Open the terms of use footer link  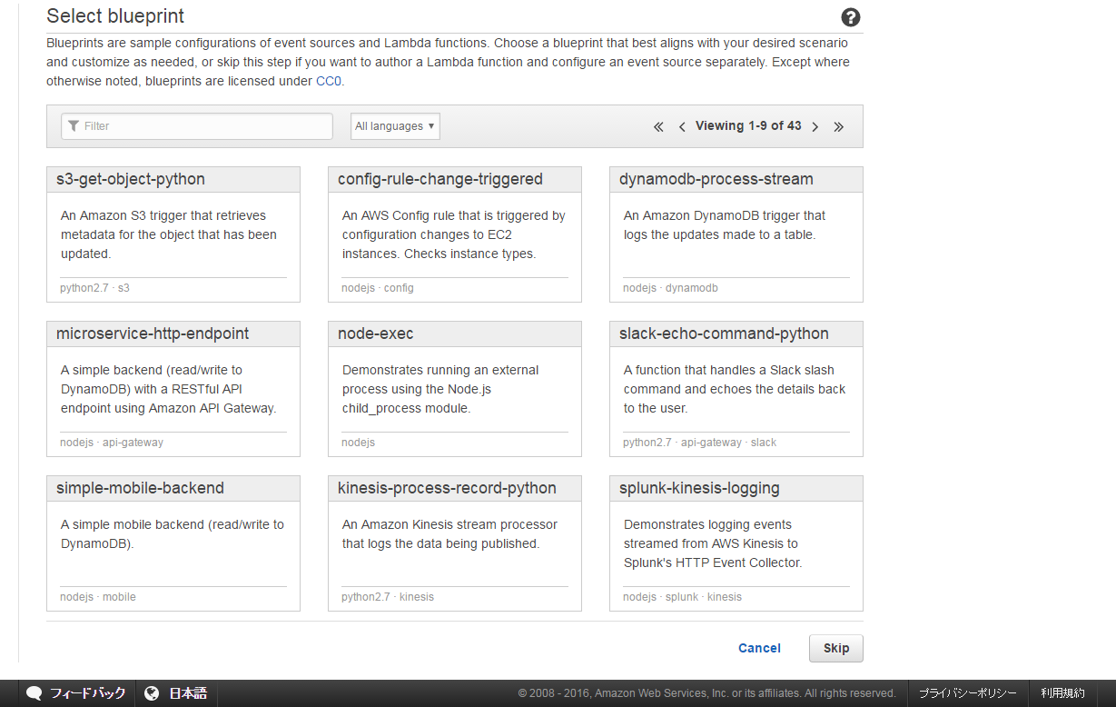coord(1062,693)
